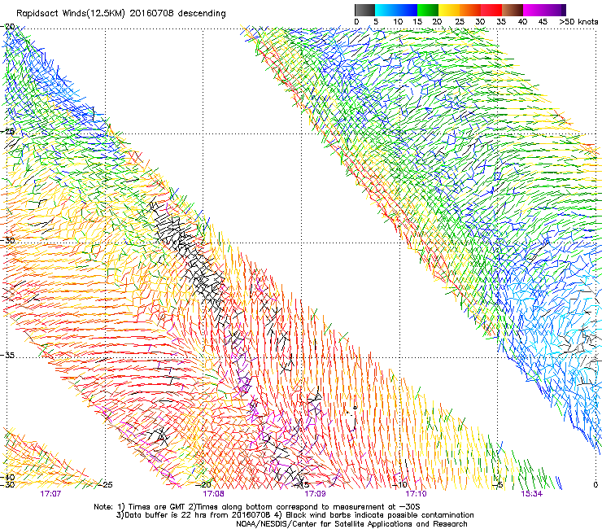Click the 17:09 time stamp
Viewport: 602px width, 529px height.
[x=315, y=493]
